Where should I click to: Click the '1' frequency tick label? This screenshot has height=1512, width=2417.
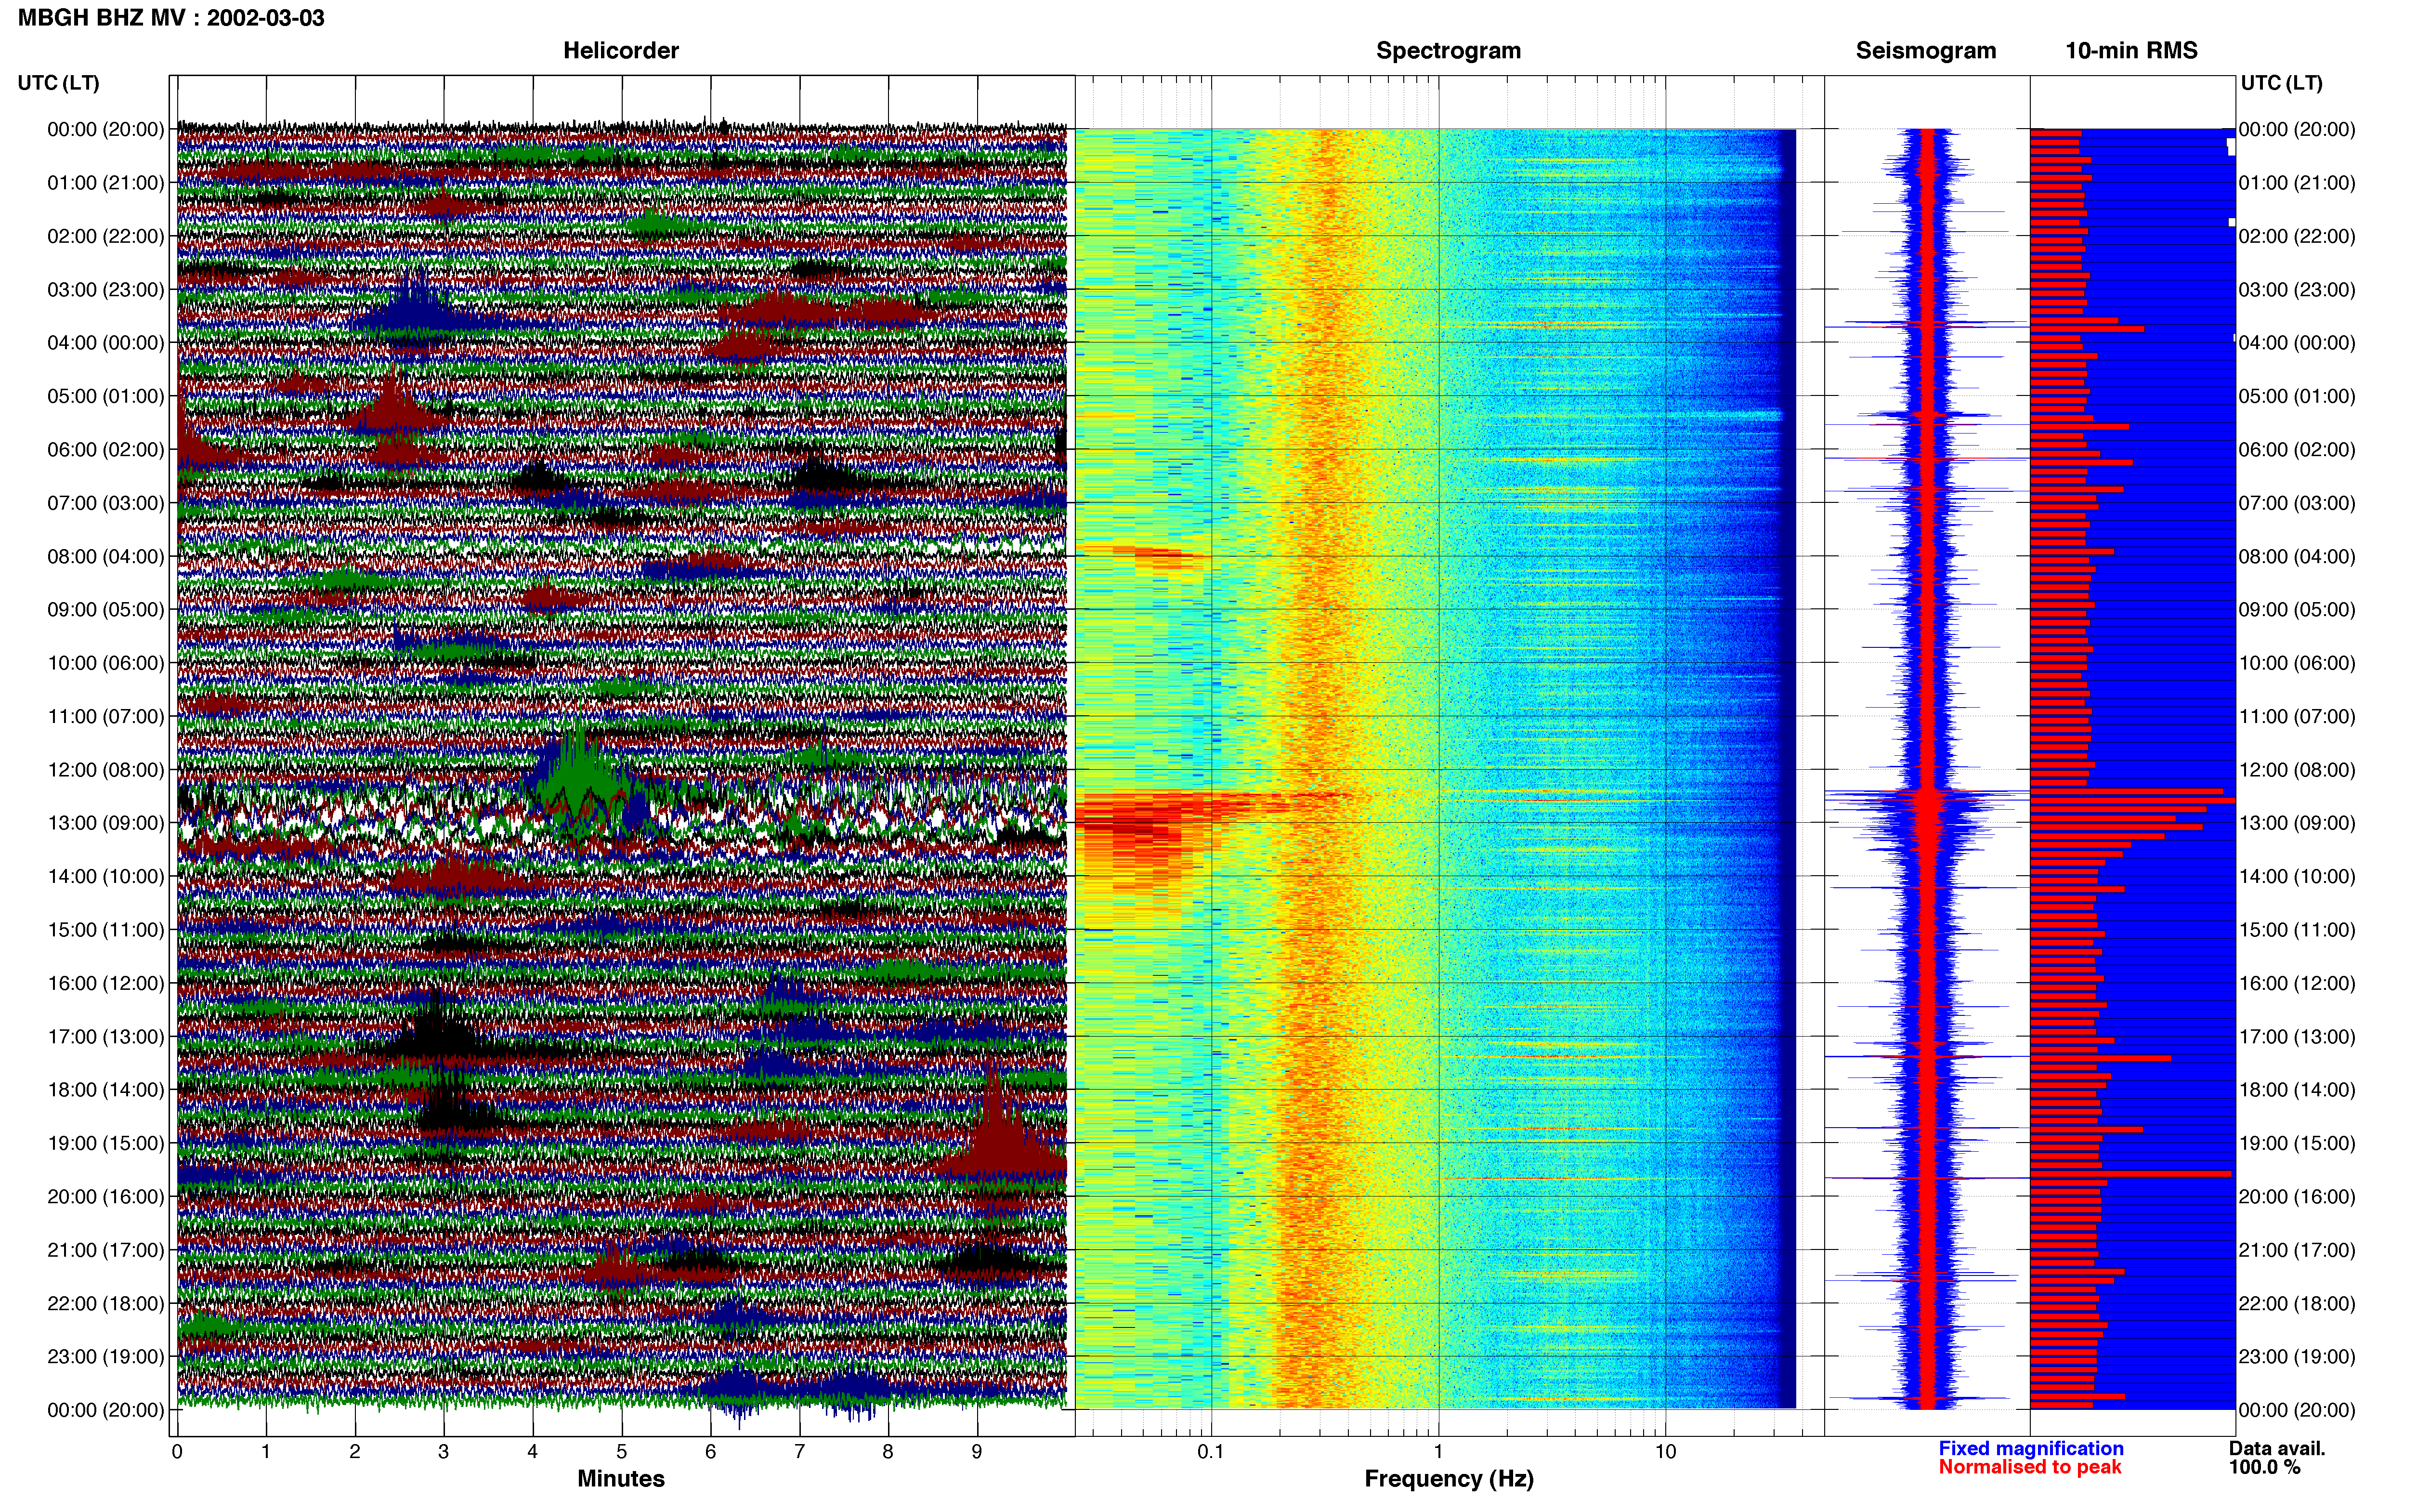pos(1438,1452)
